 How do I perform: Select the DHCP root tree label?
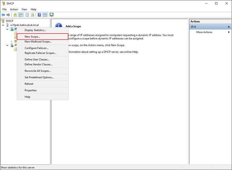point(10,21)
